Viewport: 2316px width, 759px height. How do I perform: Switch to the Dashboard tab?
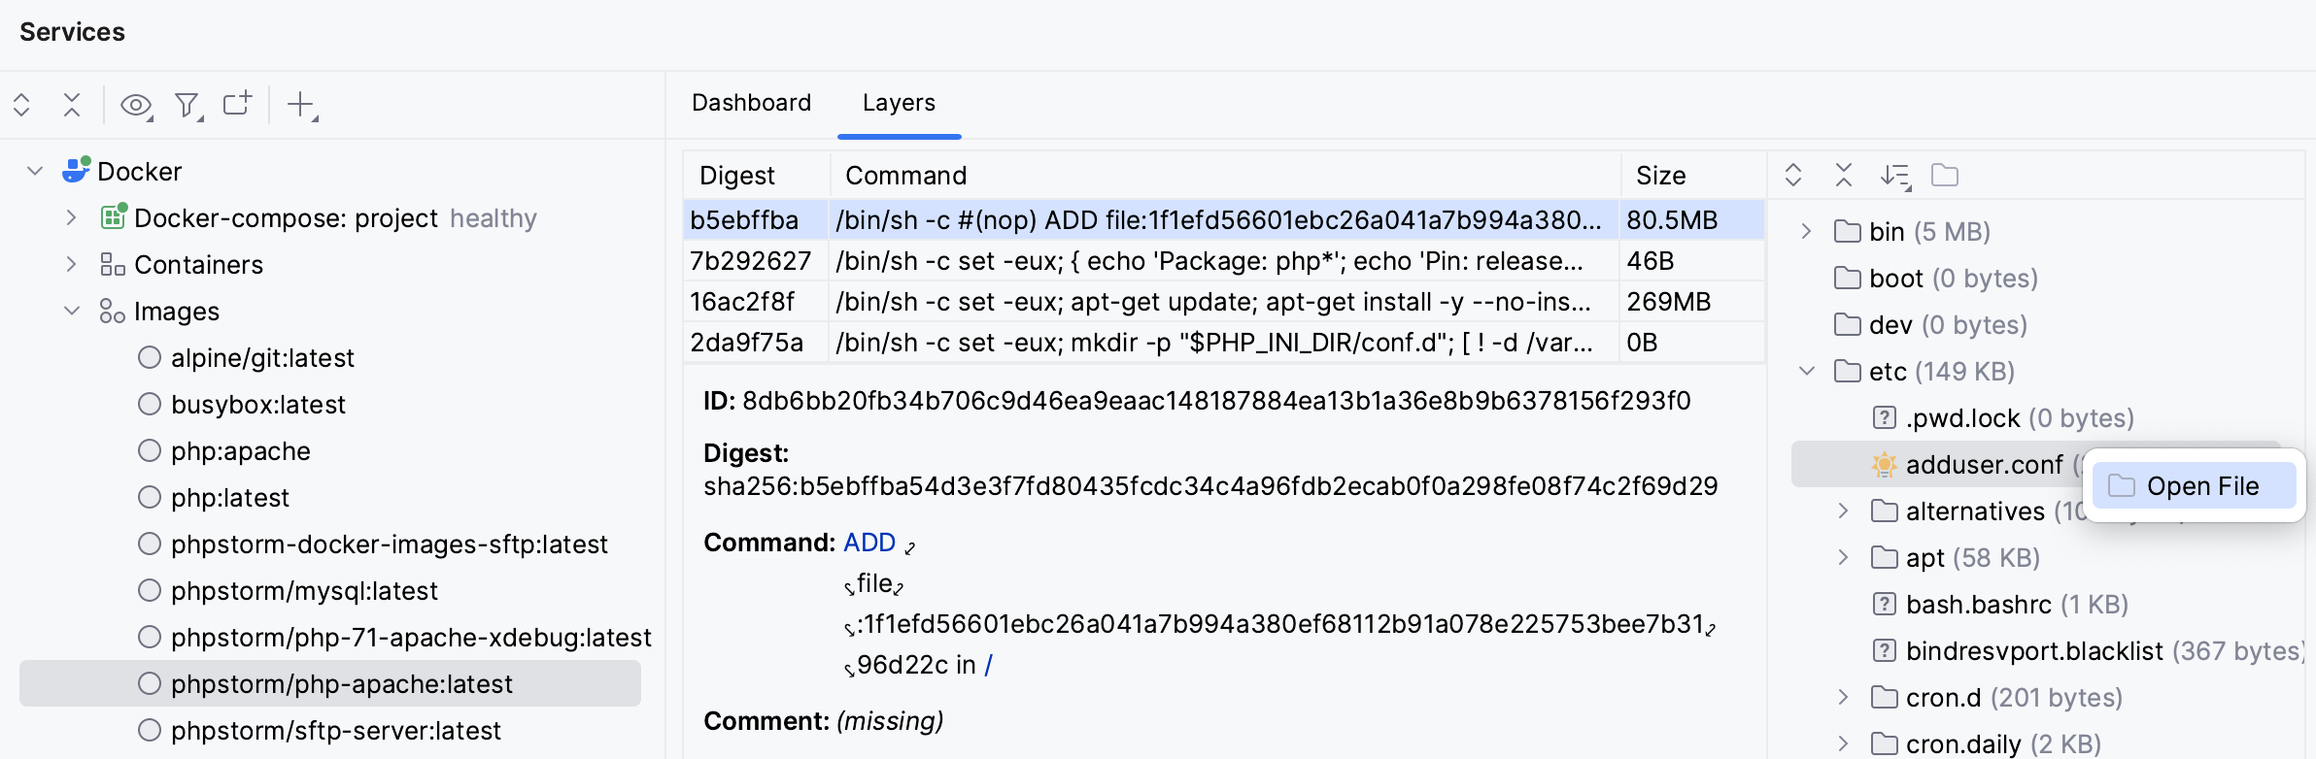coord(751,103)
